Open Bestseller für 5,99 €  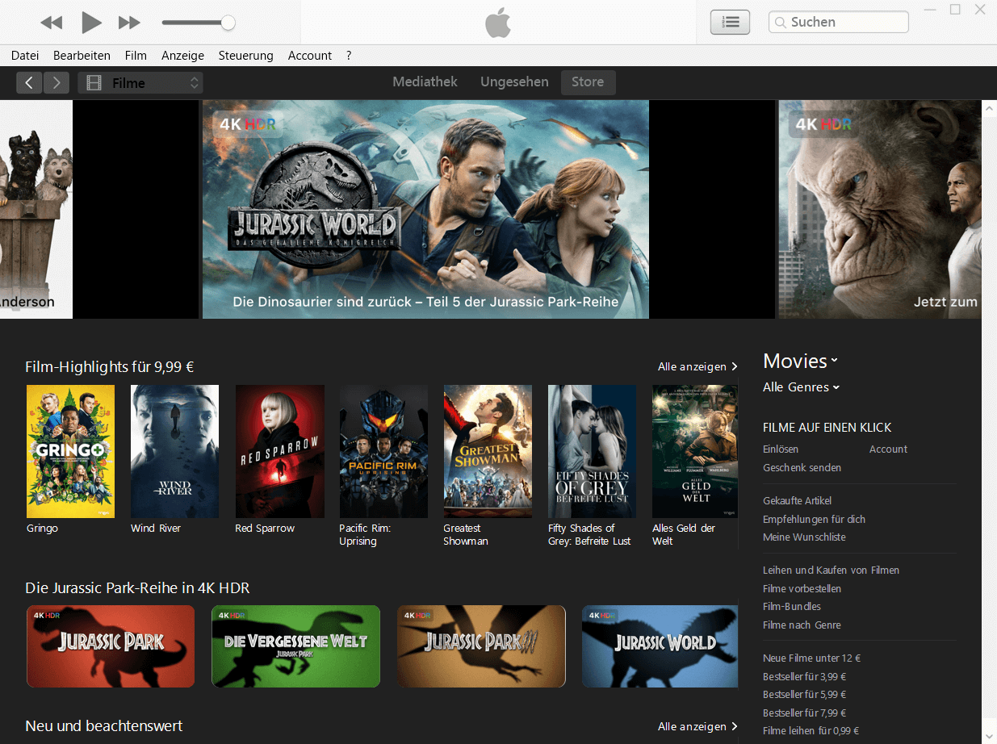tap(804, 695)
